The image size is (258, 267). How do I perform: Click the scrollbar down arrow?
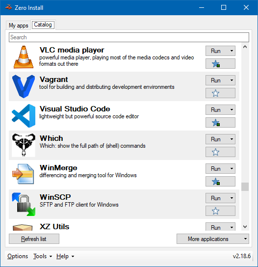pyautogui.click(x=245, y=227)
